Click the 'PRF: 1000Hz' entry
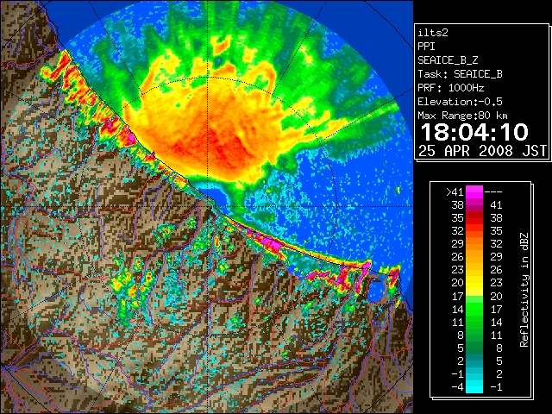 (451, 88)
